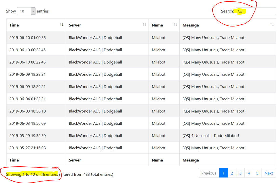
Task: Advance with the Next page button
Action: [x=268, y=173]
